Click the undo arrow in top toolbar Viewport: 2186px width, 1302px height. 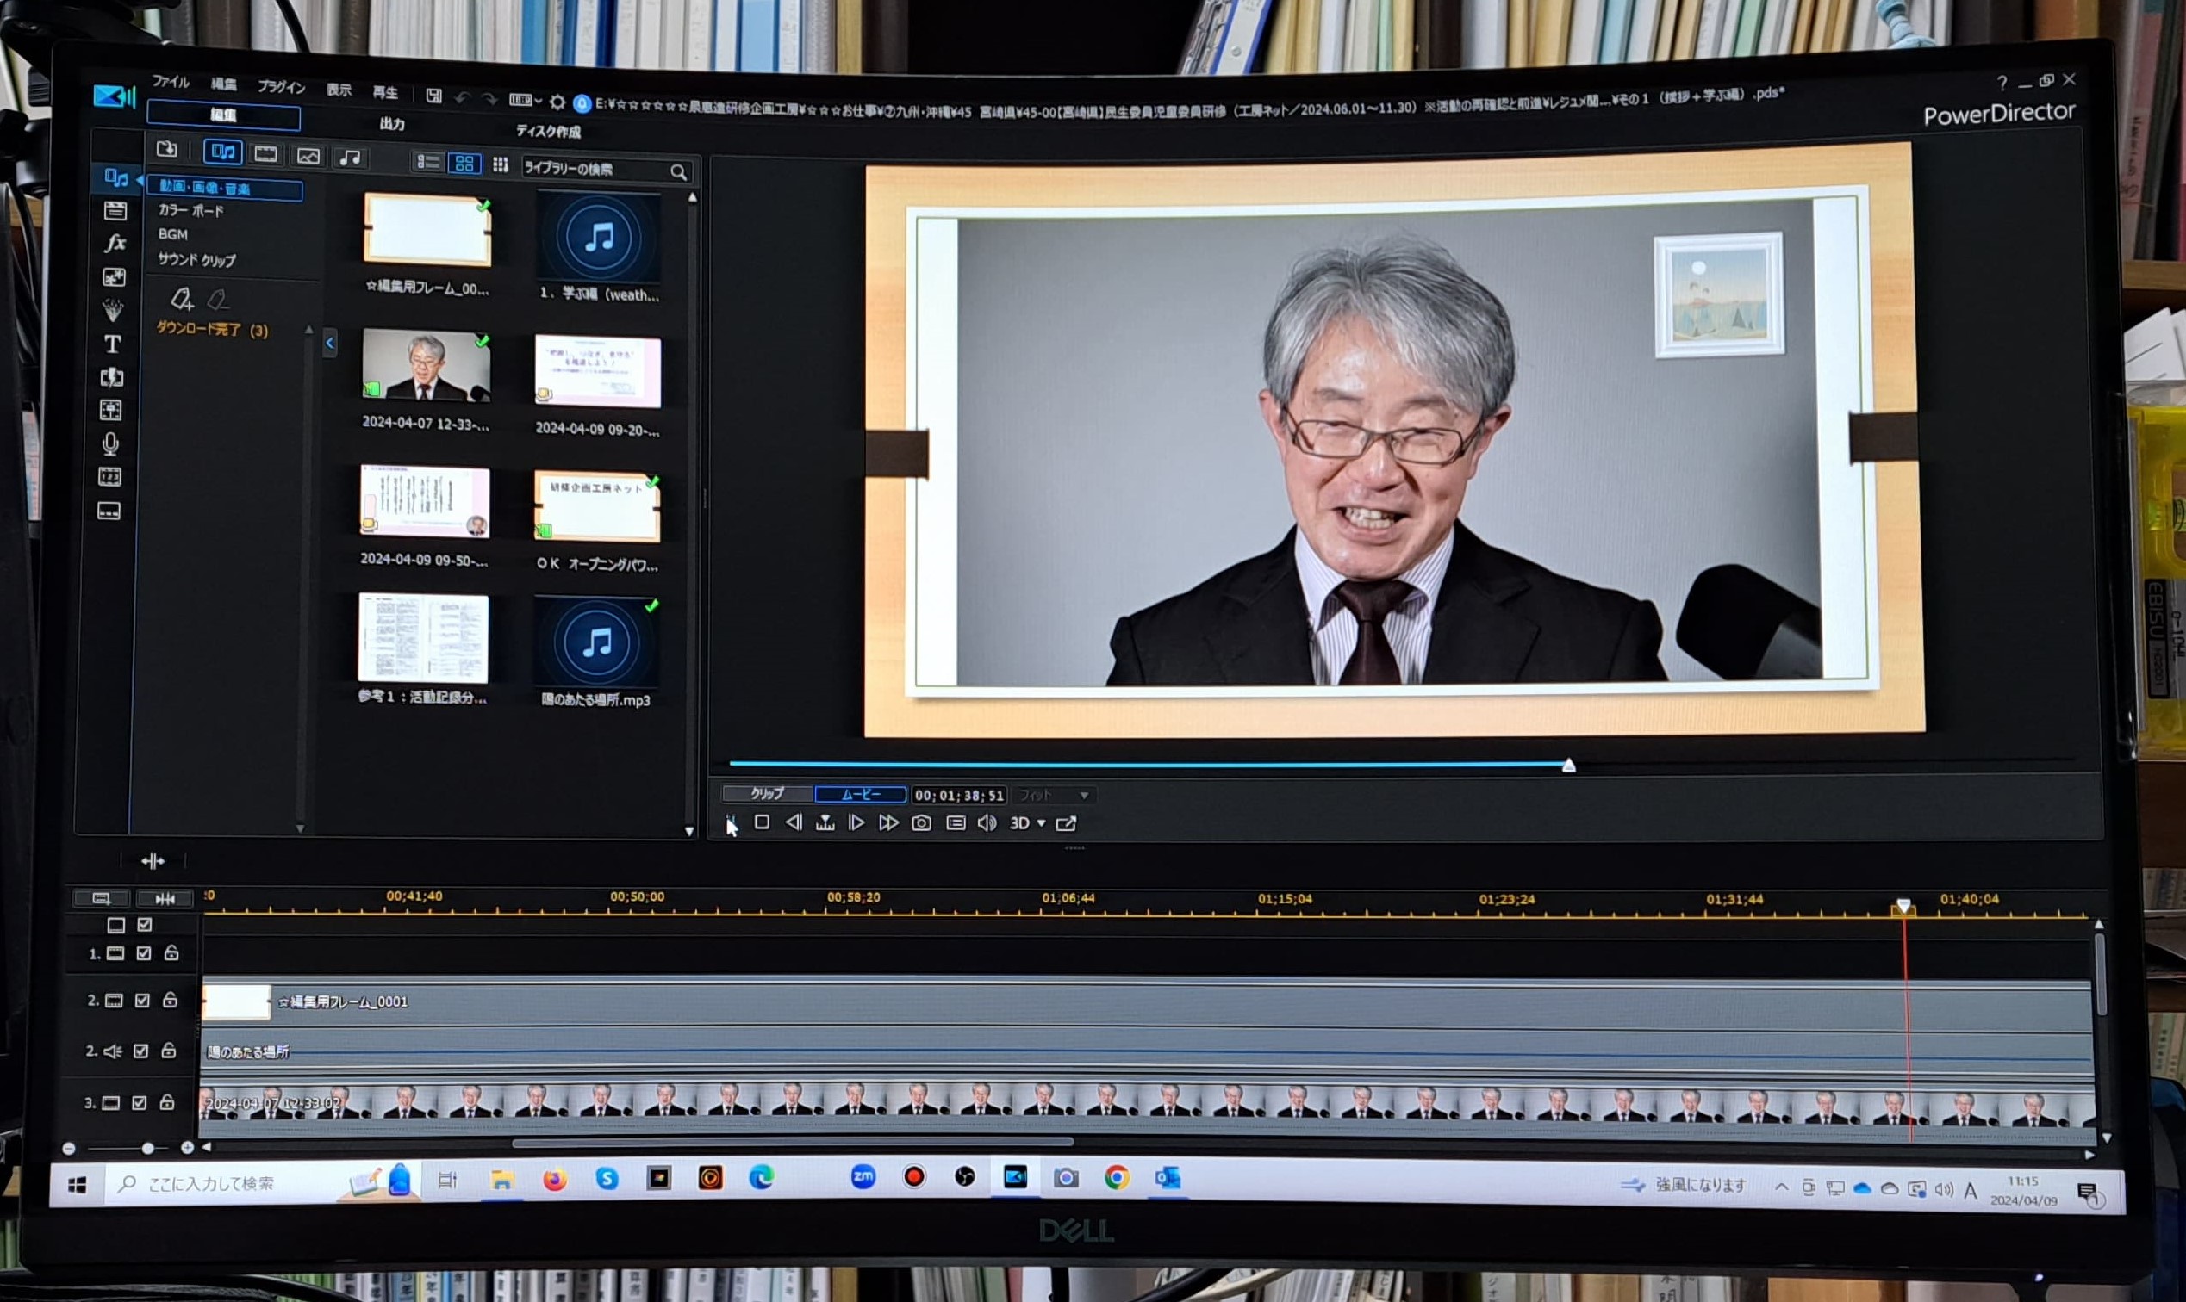coord(462,97)
